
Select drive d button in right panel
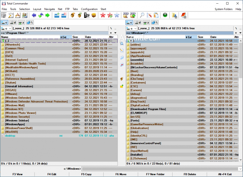[138, 22]
